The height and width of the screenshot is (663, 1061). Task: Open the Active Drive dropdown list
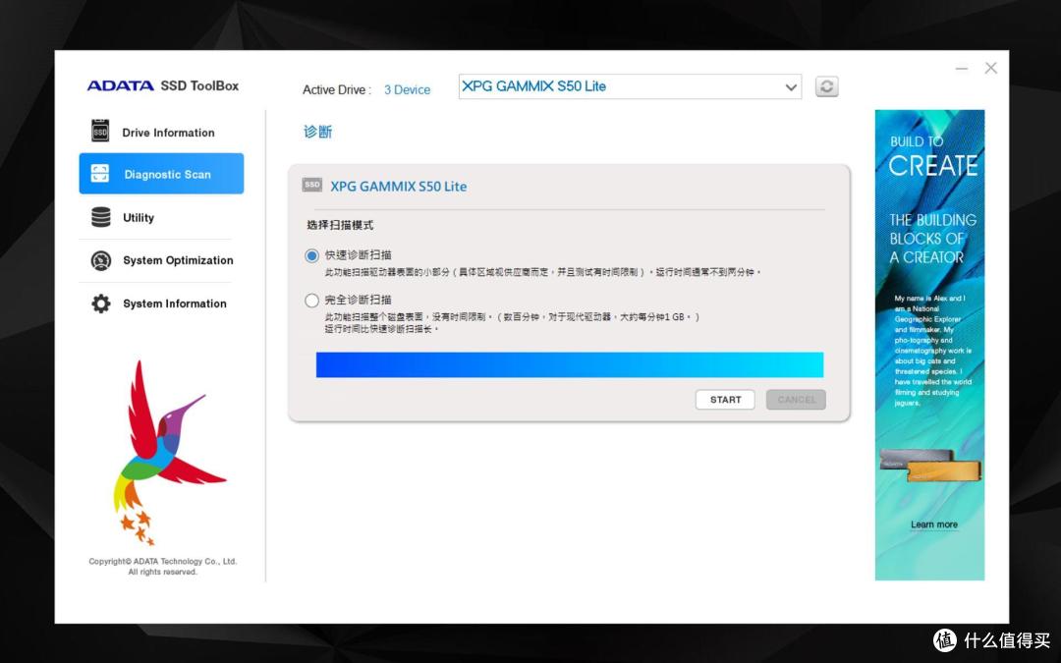tap(630, 86)
